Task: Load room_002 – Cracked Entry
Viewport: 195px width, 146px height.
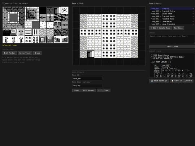Action: coord(172,11)
